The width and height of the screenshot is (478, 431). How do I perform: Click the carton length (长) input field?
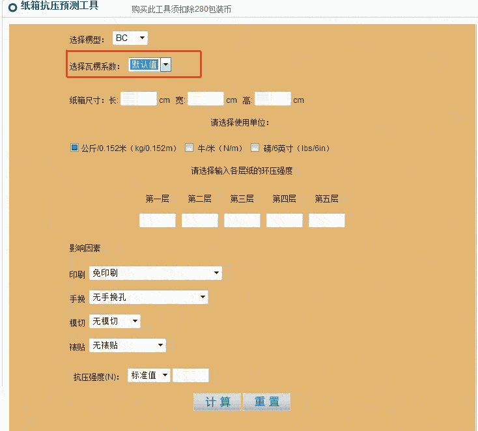tap(139, 100)
